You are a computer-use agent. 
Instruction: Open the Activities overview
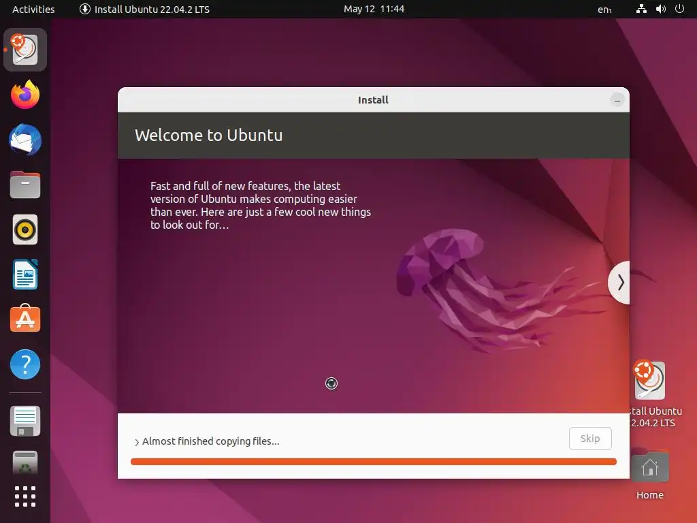(33, 10)
